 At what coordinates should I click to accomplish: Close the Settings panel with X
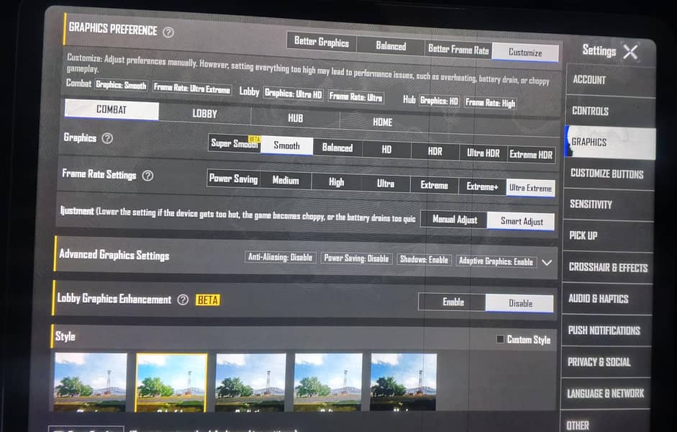pyautogui.click(x=630, y=53)
